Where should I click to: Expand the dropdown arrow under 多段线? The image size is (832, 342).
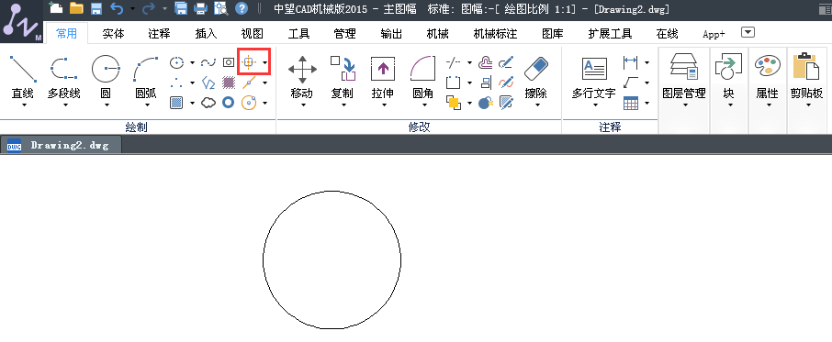pos(65,105)
